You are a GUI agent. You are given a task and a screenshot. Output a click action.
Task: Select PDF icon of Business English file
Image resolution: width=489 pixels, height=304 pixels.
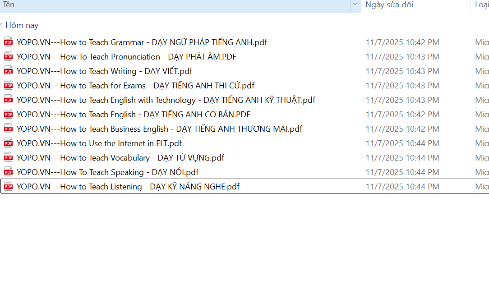pyautogui.click(x=8, y=129)
